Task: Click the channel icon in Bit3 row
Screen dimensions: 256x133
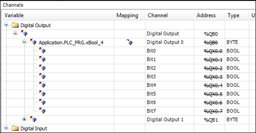Action: [42, 76]
